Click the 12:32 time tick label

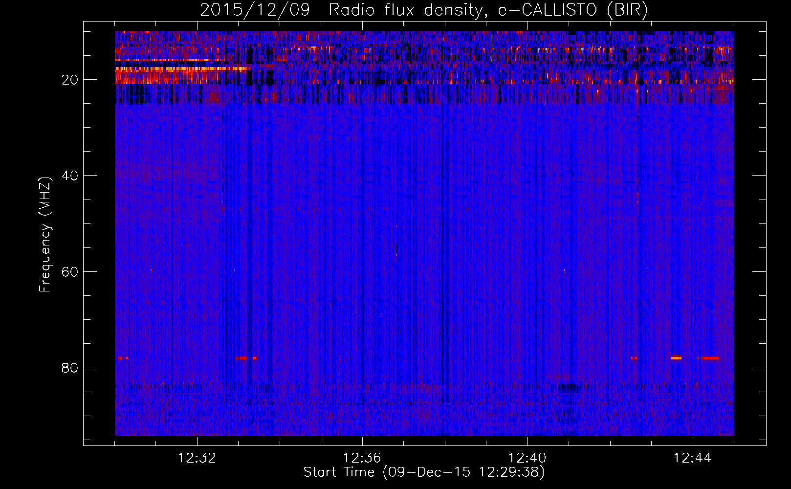tap(197, 458)
